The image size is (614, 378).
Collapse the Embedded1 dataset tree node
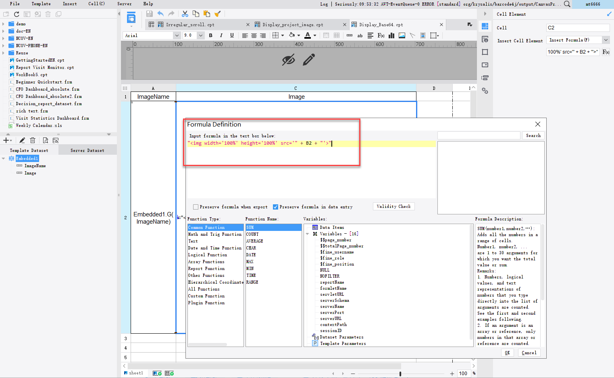pos(4,158)
